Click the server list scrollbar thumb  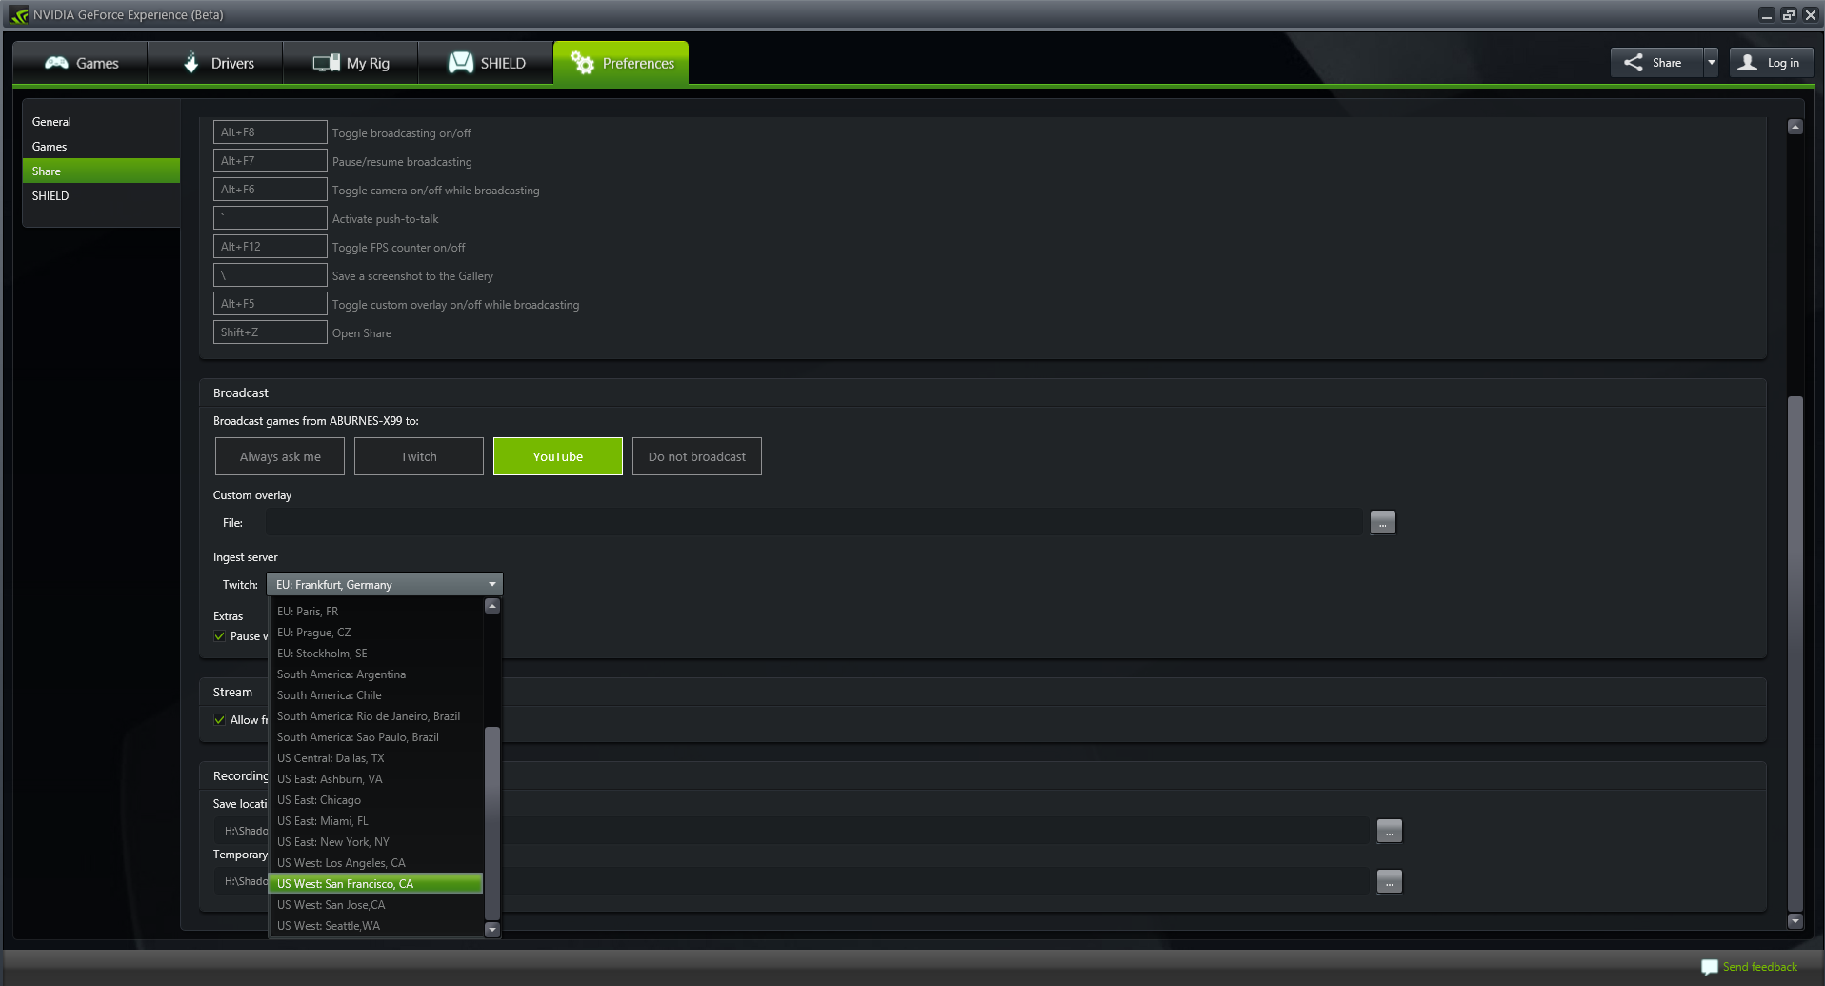pyautogui.click(x=492, y=824)
